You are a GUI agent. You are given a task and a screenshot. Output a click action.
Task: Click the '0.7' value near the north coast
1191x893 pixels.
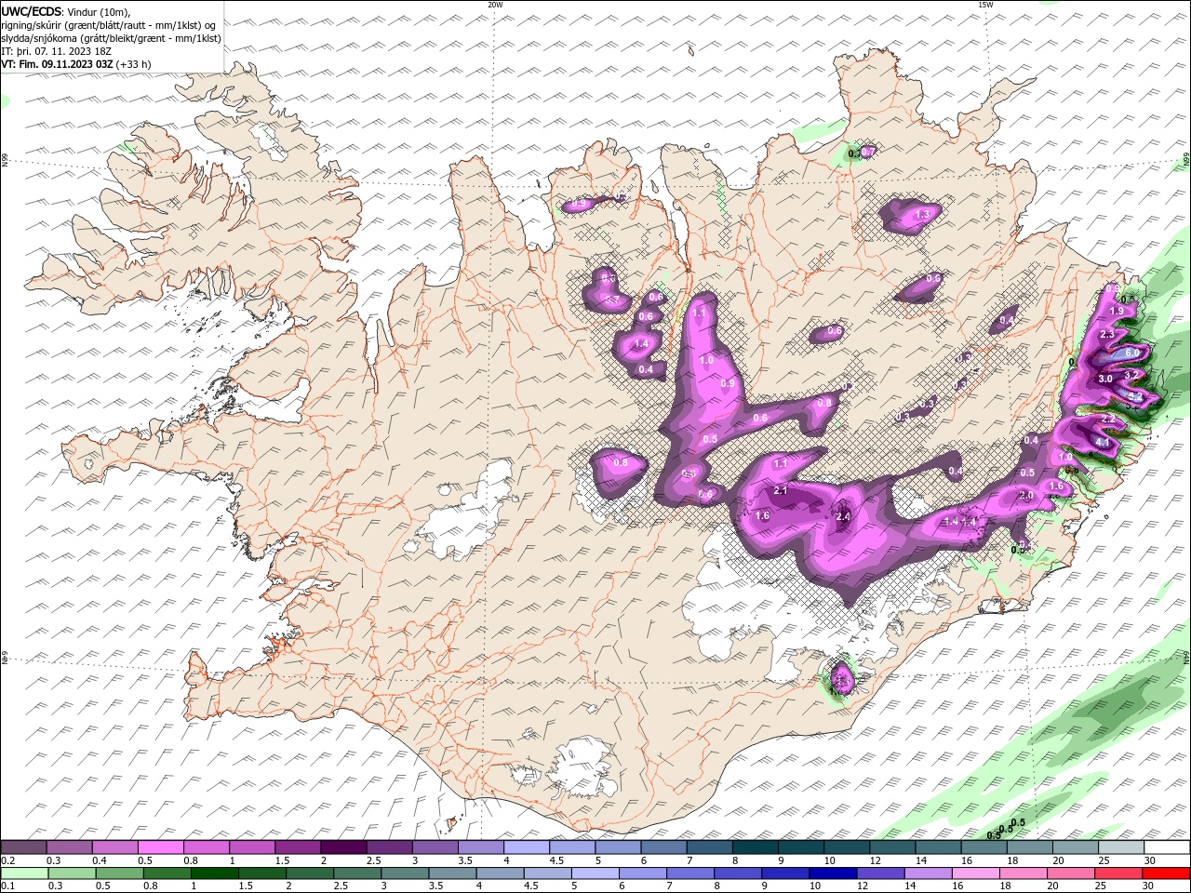click(868, 152)
